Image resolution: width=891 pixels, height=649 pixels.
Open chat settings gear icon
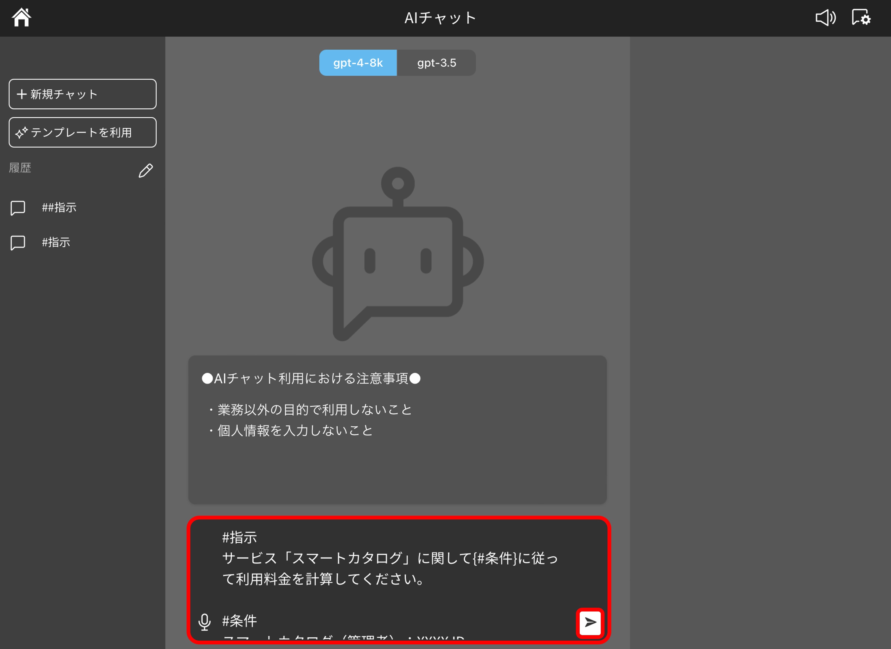tap(861, 18)
